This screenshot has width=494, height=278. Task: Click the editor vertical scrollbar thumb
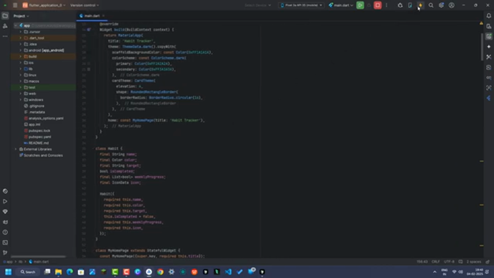482,47
